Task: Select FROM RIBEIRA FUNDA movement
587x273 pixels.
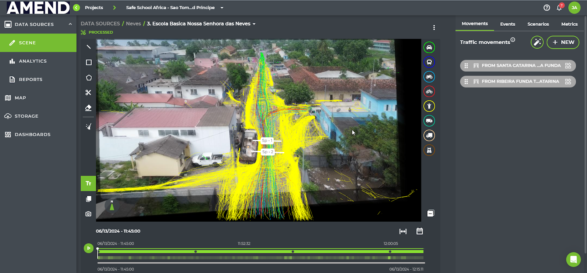Action: point(518,81)
